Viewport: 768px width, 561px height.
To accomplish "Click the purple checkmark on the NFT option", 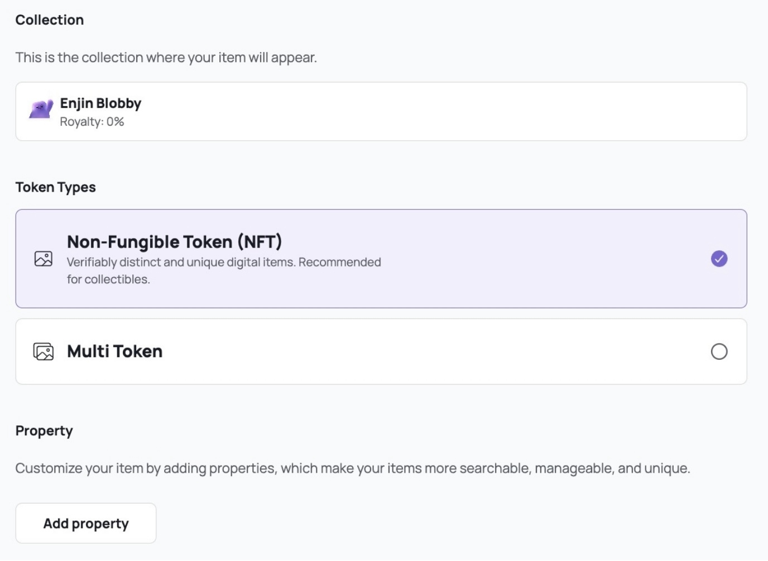I will pos(719,259).
